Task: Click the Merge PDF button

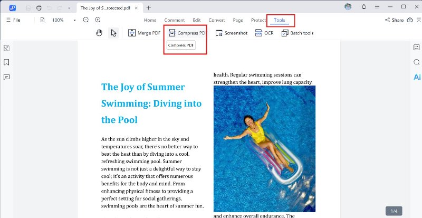Action: 145,33
